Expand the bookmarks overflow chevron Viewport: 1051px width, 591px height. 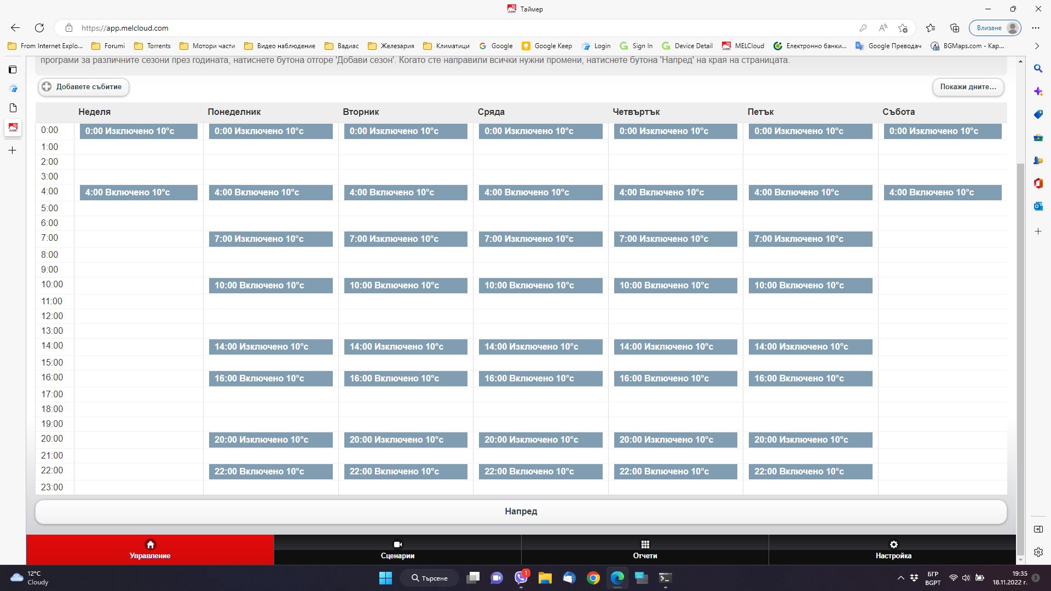(1037, 46)
